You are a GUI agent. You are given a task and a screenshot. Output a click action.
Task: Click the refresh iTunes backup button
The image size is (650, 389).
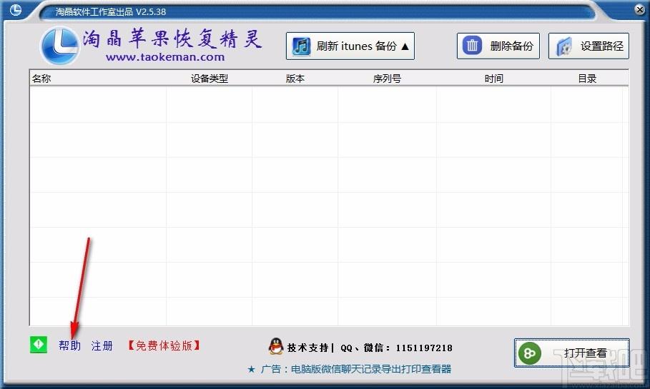point(350,46)
